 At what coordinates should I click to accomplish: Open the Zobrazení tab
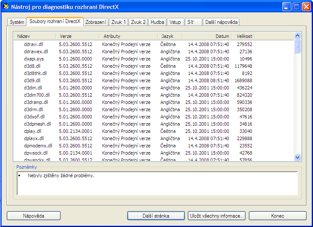click(x=96, y=22)
